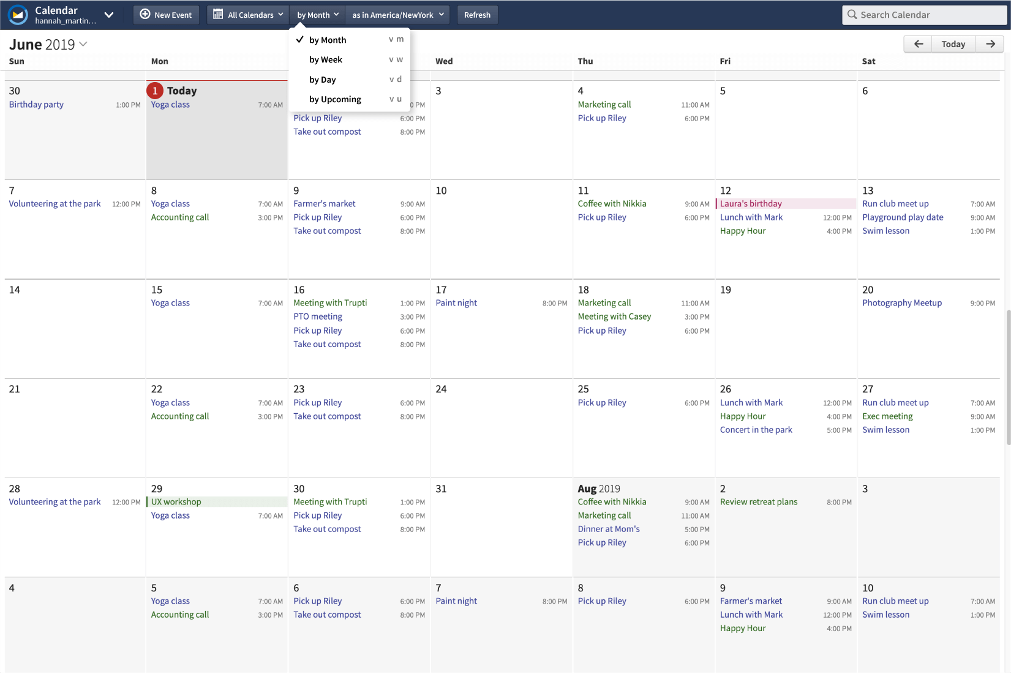Open the All Calendars dropdown arrow
1011x674 pixels.
(280, 14)
